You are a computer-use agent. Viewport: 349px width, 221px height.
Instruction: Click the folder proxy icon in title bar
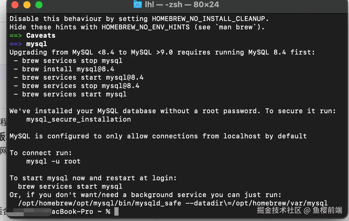[137, 4]
